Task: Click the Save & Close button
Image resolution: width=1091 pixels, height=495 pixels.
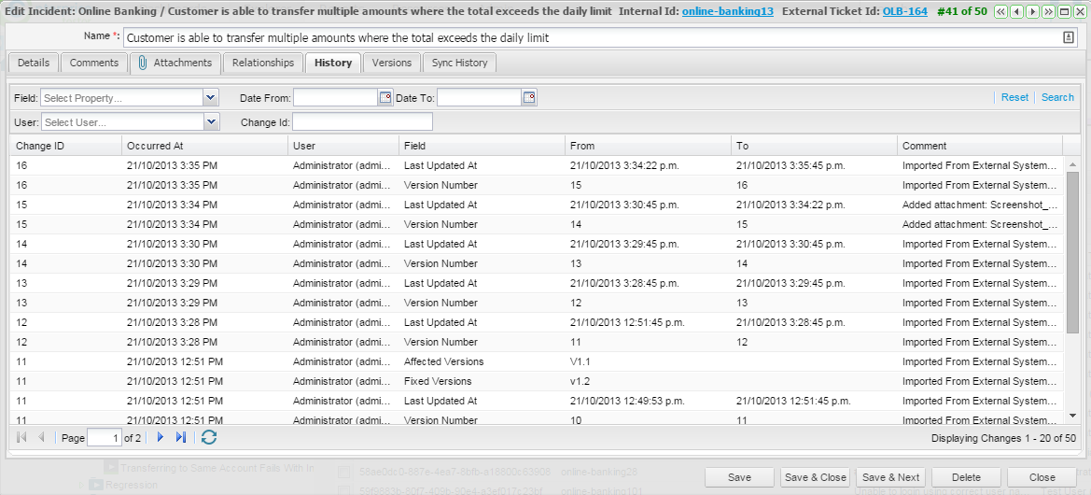Action: [x=815, y=477]
